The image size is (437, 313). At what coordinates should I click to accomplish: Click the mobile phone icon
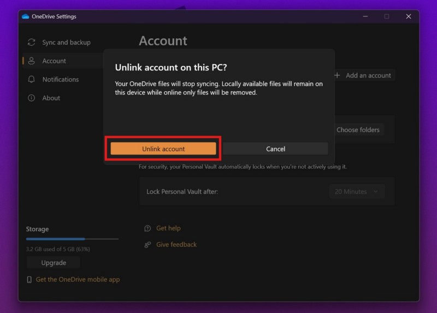(29, 280)
